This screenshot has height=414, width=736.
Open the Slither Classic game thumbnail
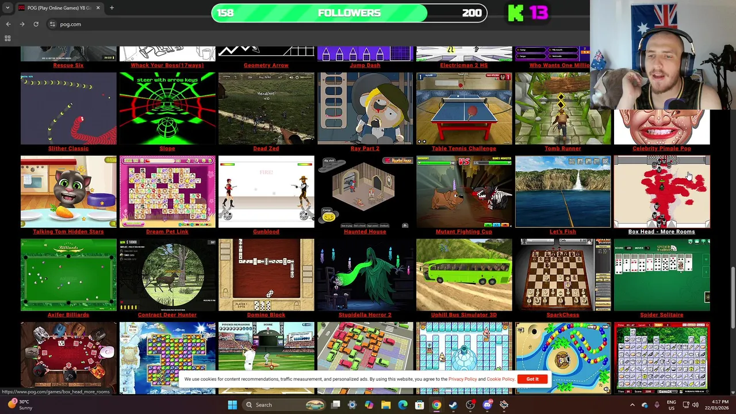point(68,108)
